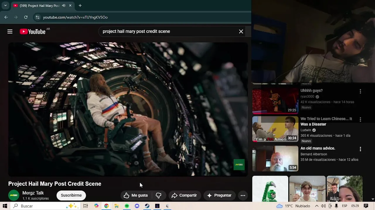Open Copilot from the taskbar
The height and width of the screenshot is (210, 375).
click(x=96, y=206)
